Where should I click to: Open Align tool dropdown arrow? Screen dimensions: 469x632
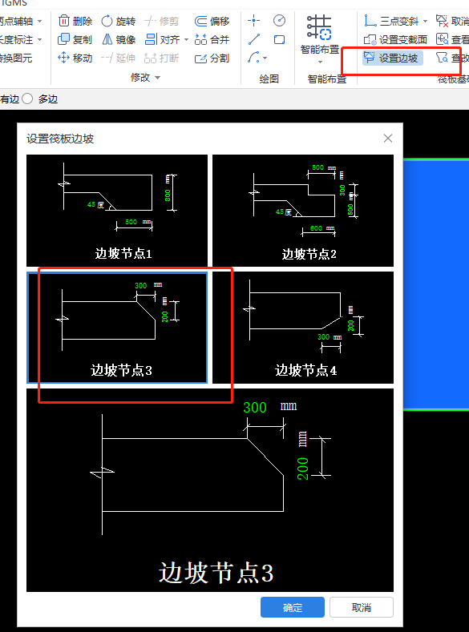point(186,39)
